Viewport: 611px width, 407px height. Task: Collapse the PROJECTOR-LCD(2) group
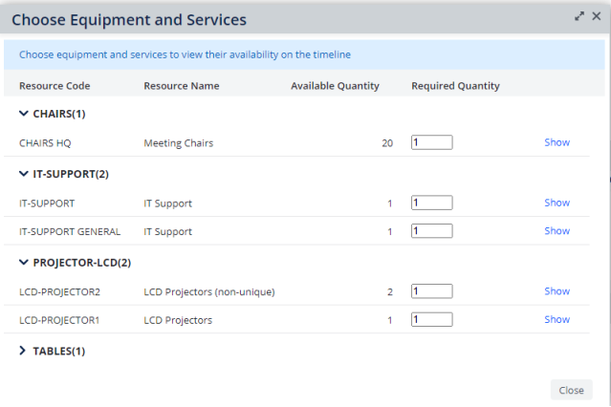pyautogui.click(x=24, y=263)
